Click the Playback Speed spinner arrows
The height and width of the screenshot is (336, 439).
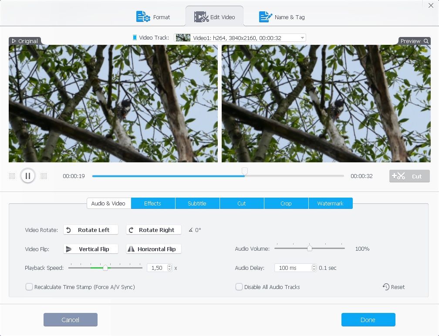click(x=169, y=268)
